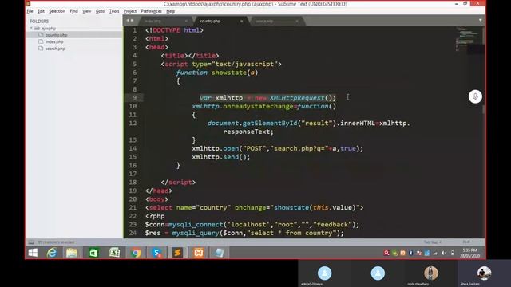This screenshot has width=511, height=287.
Task: Click the red search tray icon
Action: 386,253
